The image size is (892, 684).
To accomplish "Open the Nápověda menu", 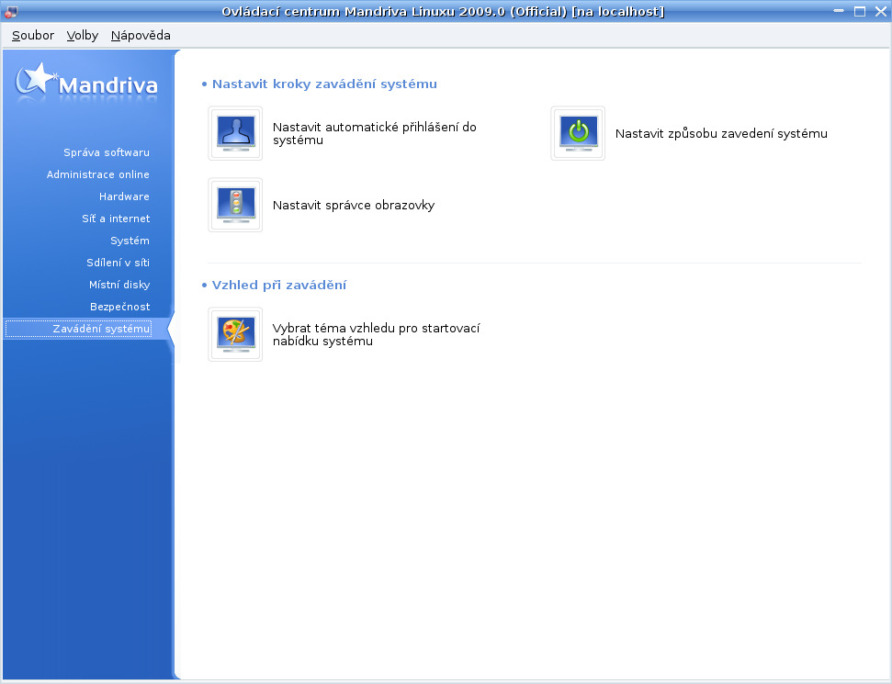I will (141, 35).
